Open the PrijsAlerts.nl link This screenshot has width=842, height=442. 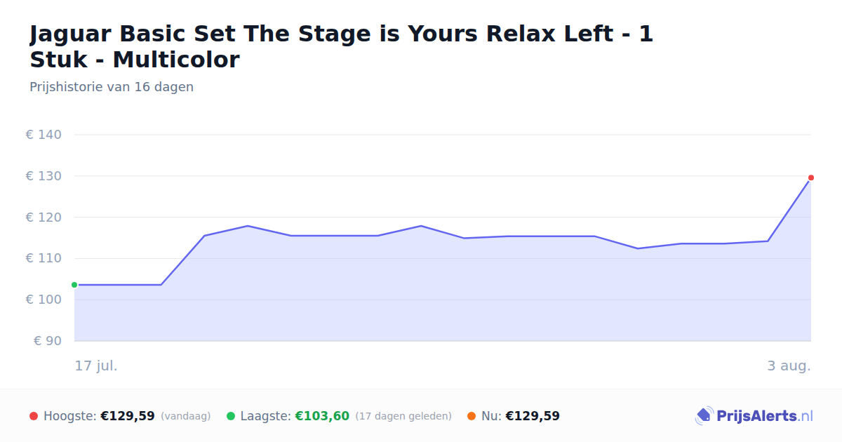[754, 416]
